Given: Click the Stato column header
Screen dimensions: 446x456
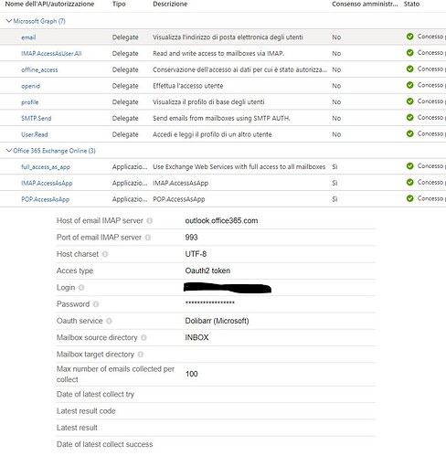Looking at the screenshot, I should pyautogui.click(x=411, y=5).
